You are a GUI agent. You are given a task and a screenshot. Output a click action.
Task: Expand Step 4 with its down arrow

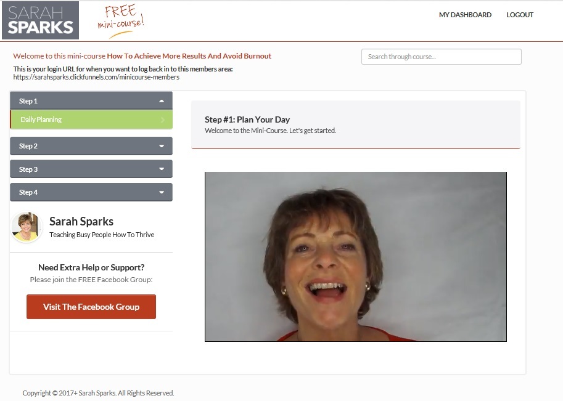[162, 192]
